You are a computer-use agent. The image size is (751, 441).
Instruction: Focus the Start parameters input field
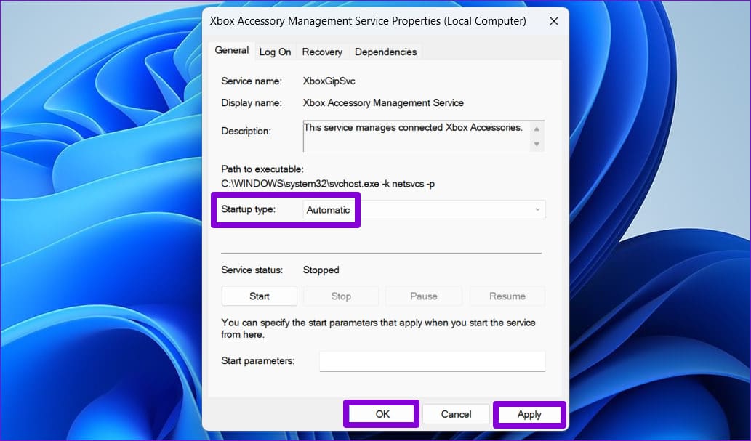click(432, 361)
